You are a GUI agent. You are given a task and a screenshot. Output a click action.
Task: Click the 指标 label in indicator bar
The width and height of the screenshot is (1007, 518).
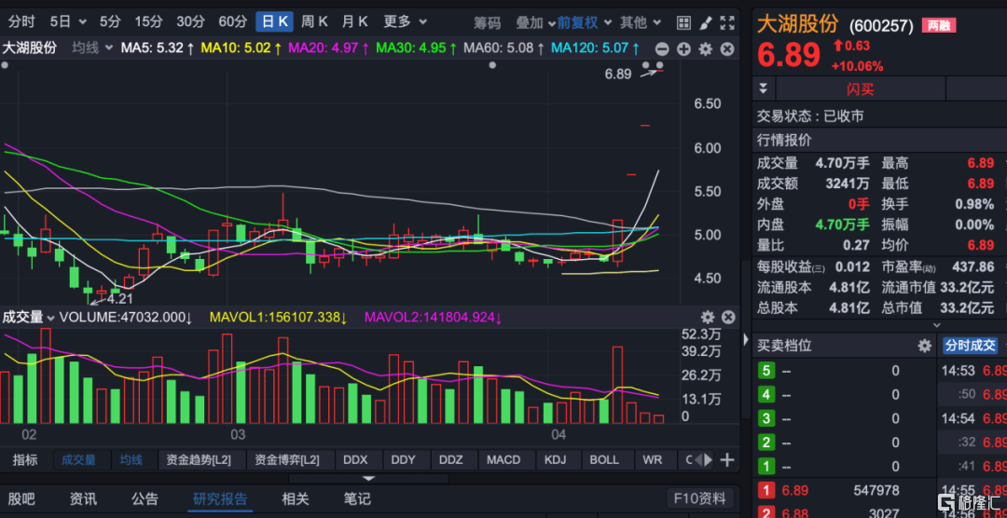[25, 459]
